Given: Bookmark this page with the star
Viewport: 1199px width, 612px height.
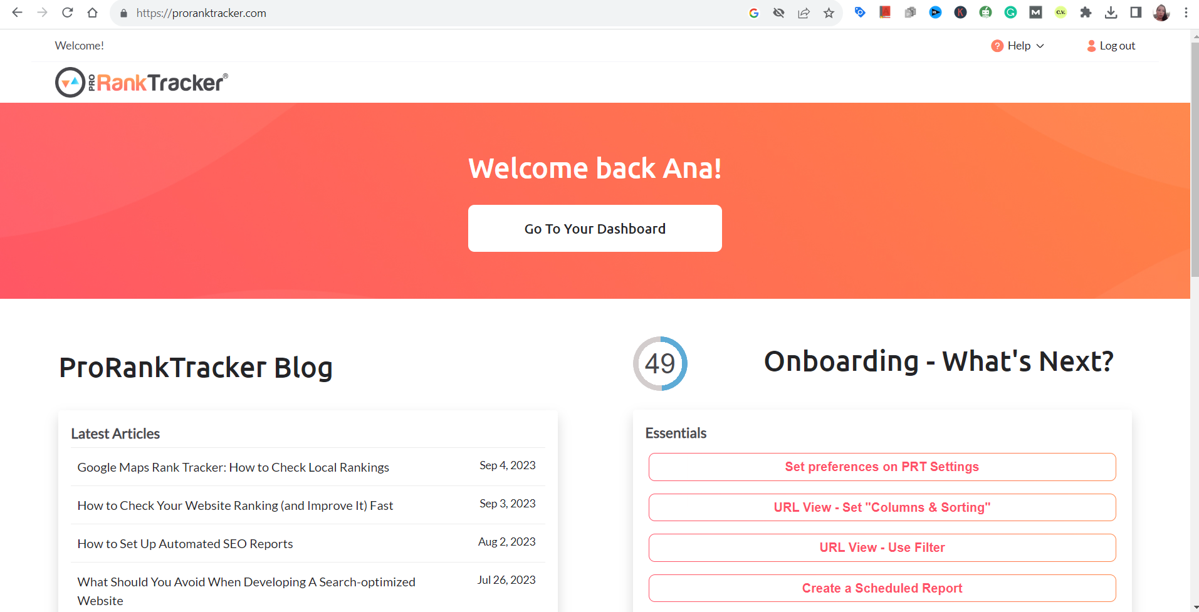Looking at the screenshot, I should 829,13.
